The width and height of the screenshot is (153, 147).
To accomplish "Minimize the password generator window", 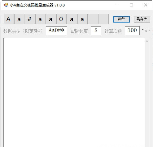I will (117, 5).
